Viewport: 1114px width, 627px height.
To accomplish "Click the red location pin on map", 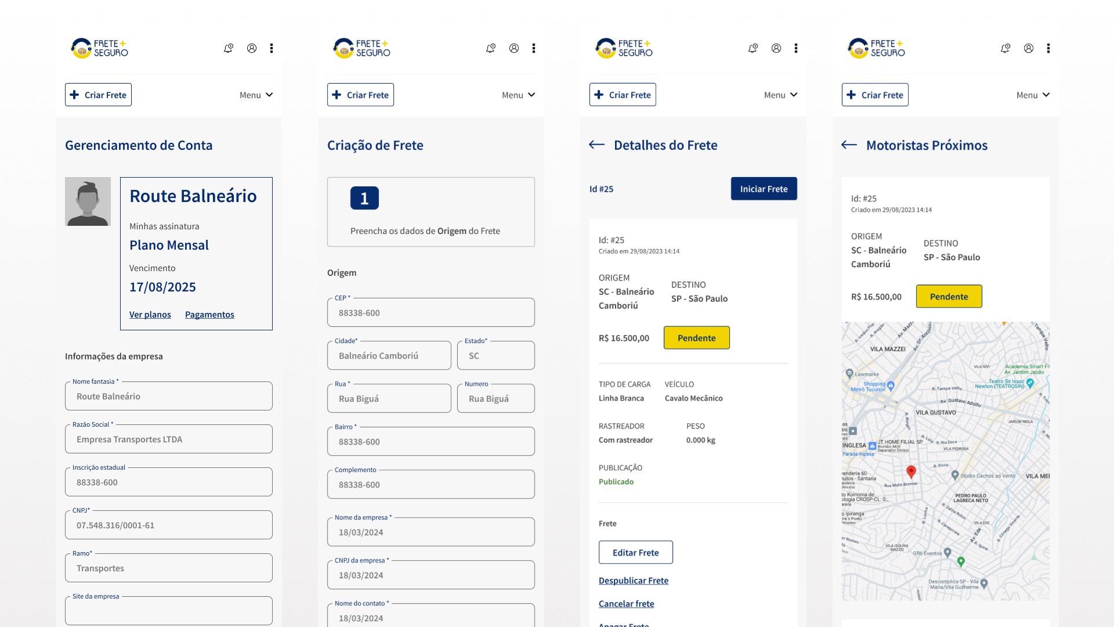I will tap(911, 471).
